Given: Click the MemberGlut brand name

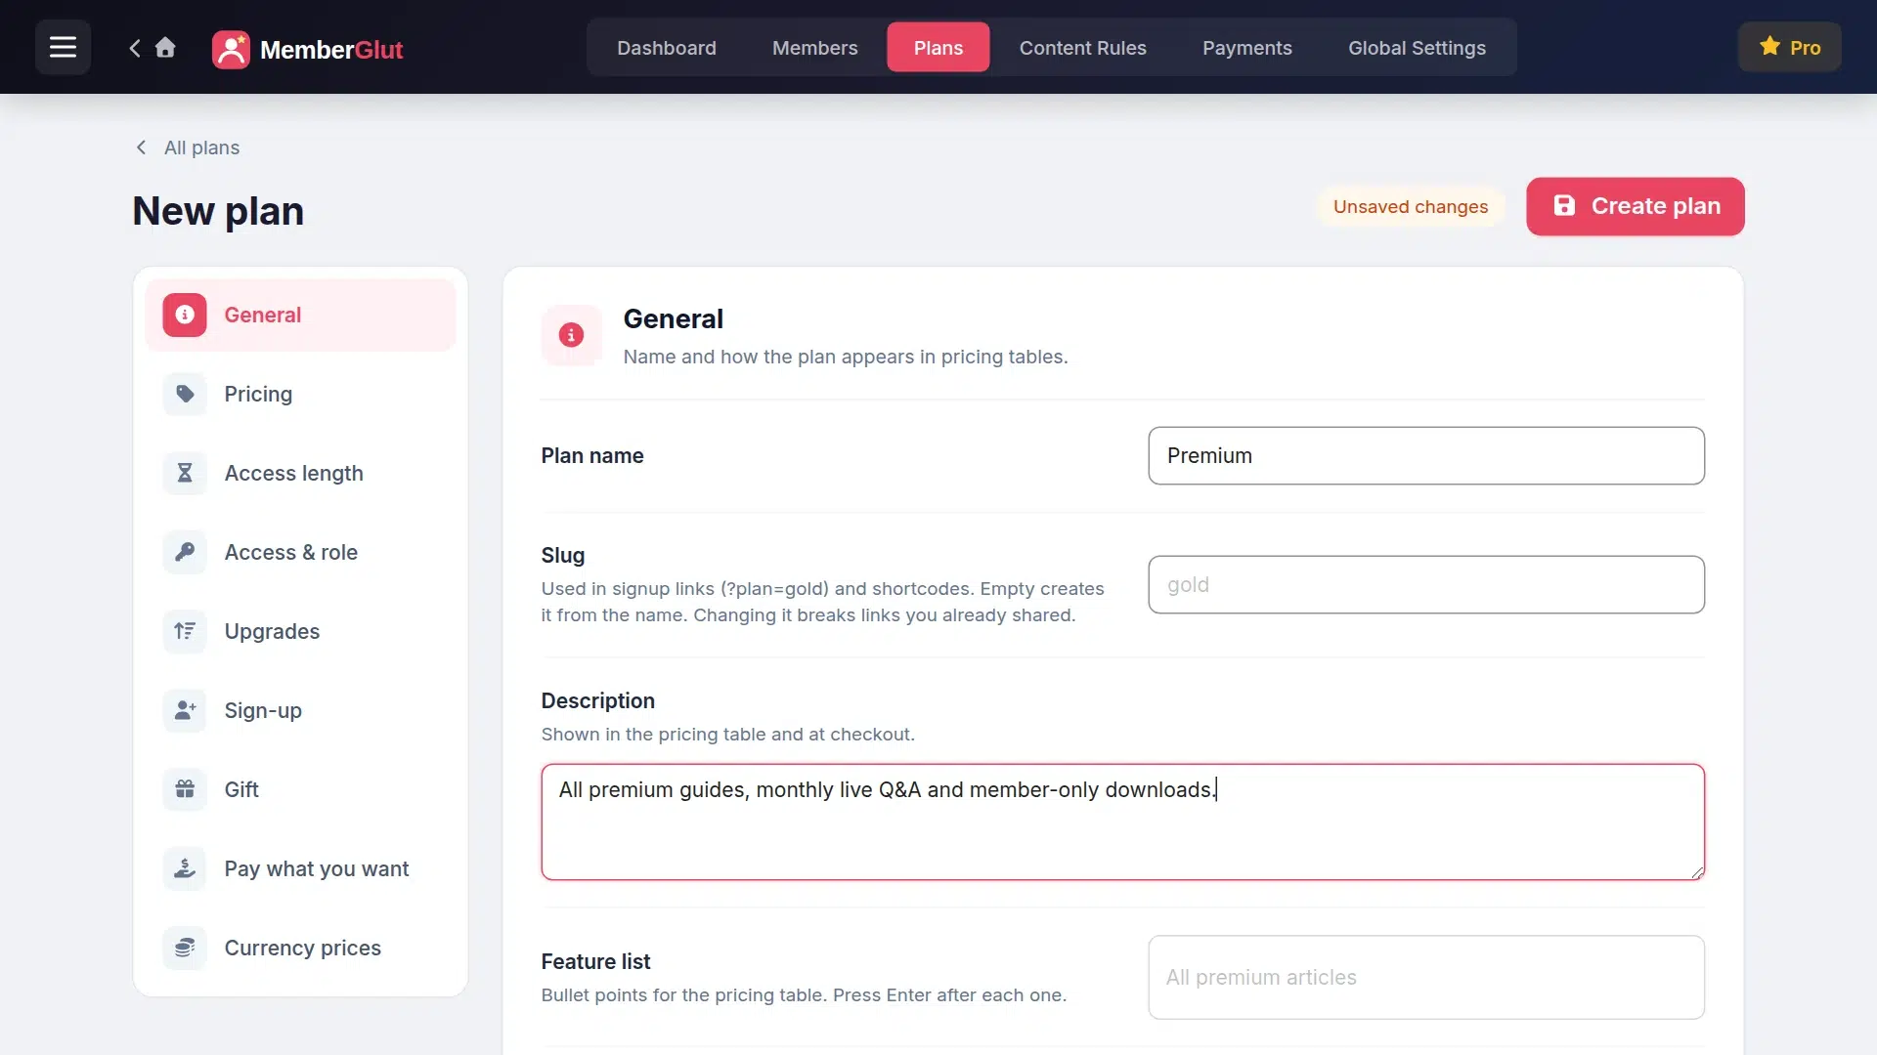Looking at the screenshot, I should click(331, 50).
